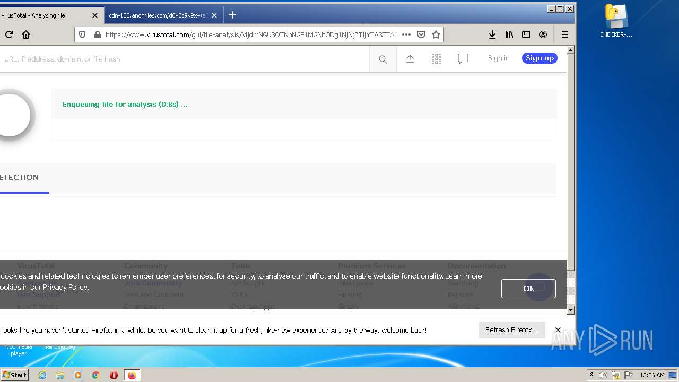The height and width of the screenshot is (382, 679).
Task: Open Windows Explorer folder taskbar icon
Action: [x=60, y=375]
